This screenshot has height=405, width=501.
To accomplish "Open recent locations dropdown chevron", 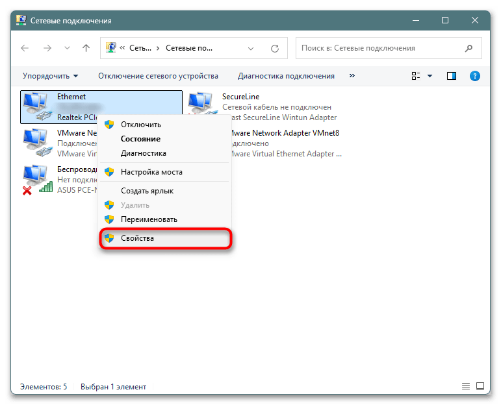I will tap(67, 48).
